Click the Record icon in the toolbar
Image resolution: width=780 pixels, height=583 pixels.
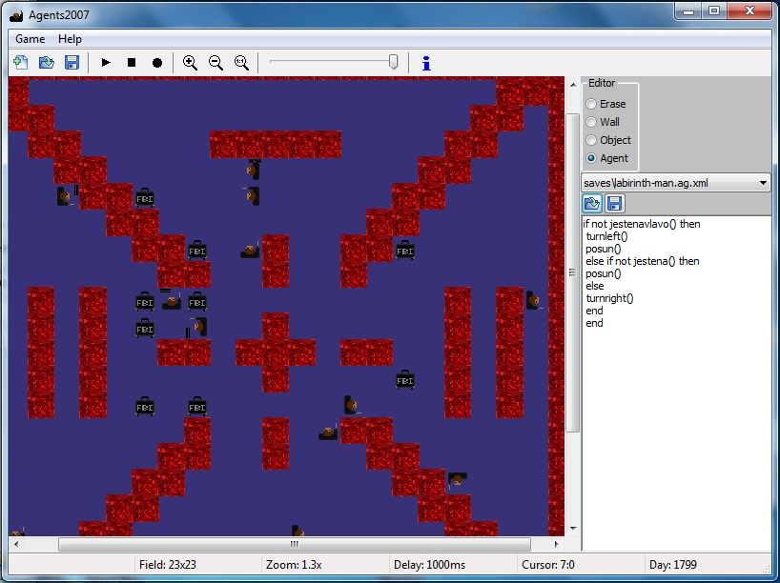point(156,62)
